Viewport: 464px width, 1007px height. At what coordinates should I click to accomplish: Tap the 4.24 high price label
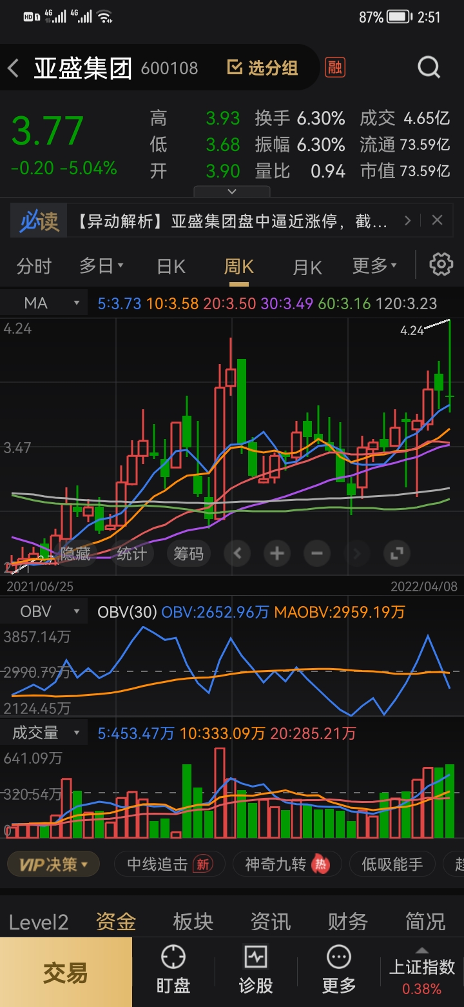coord(412,331)
